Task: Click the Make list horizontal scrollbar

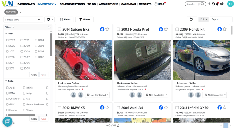Action: click(21, 115)
